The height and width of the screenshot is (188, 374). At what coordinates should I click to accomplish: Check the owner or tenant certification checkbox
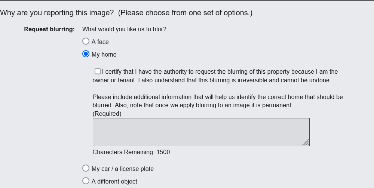98,71
